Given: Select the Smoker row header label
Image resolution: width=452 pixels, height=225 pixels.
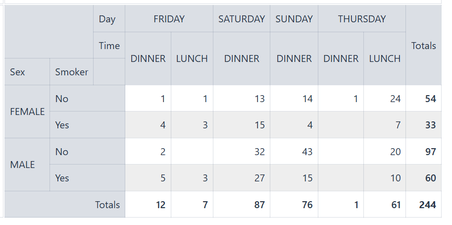Looking at the screenshot, I should [x=71, y=72].
